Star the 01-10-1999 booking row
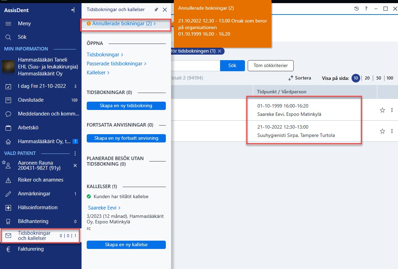The height and width of the screenshot is (269, 398). tap(382, 110)
